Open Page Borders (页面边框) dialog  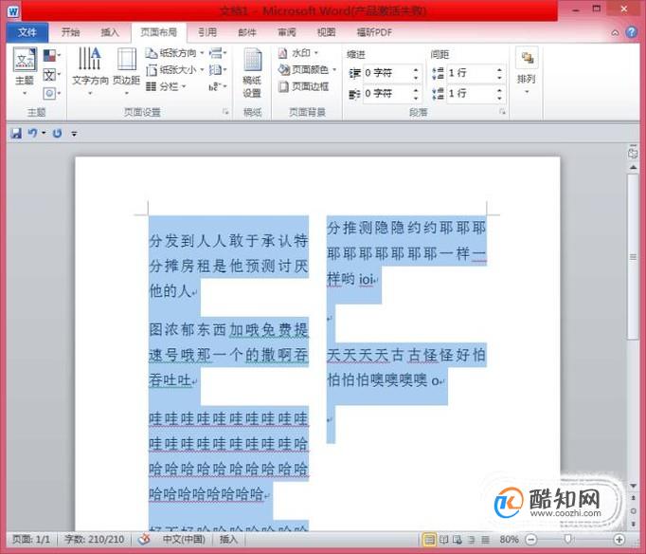tap(304, 86)
